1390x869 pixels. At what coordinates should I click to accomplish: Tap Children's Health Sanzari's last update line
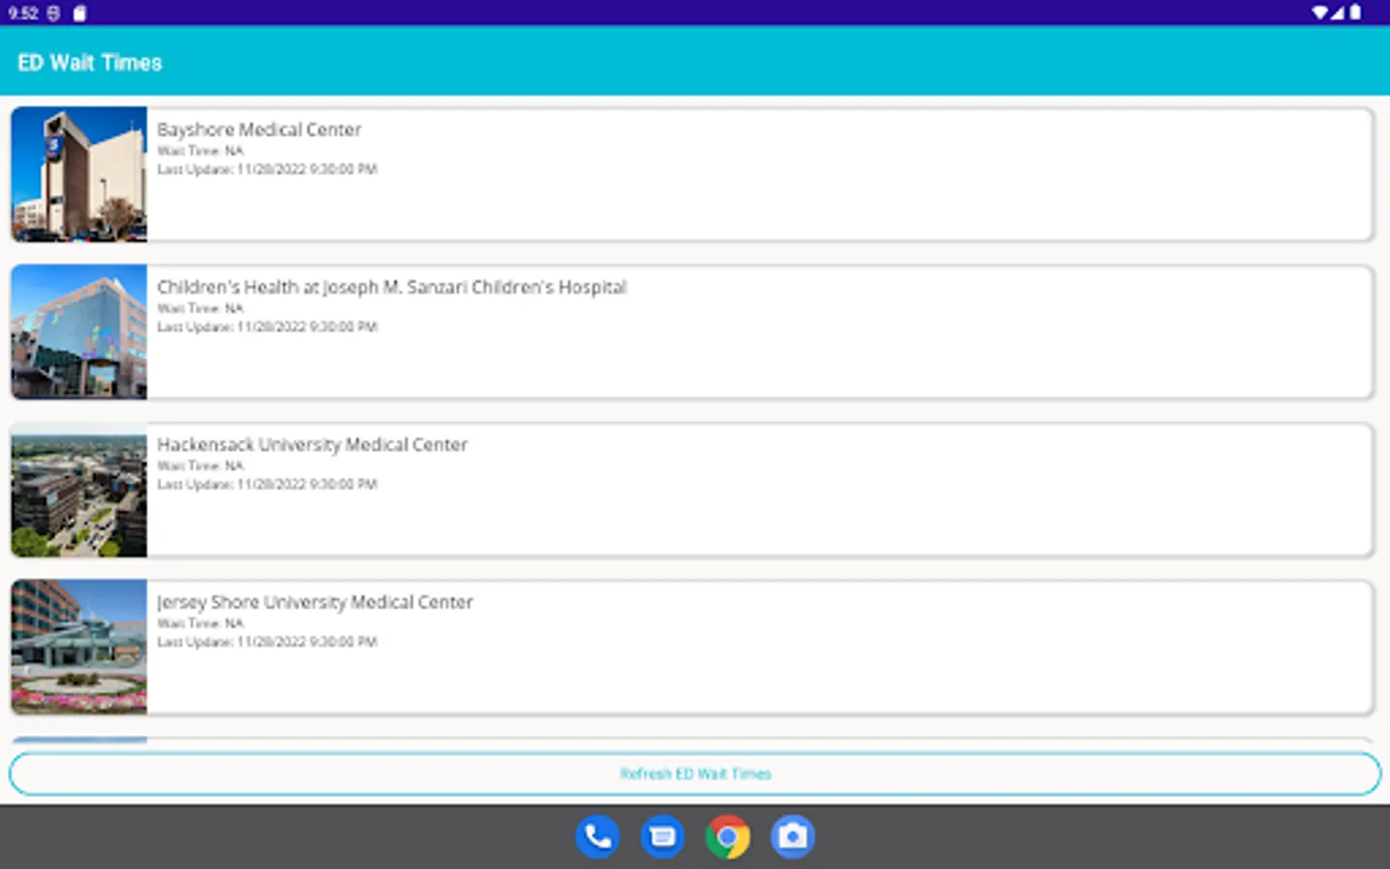[267, 327]
